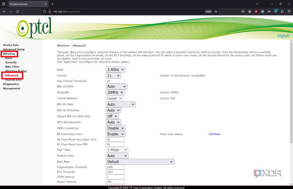
Task: Click the Beacon Interval field
Action: pos(115,182)
